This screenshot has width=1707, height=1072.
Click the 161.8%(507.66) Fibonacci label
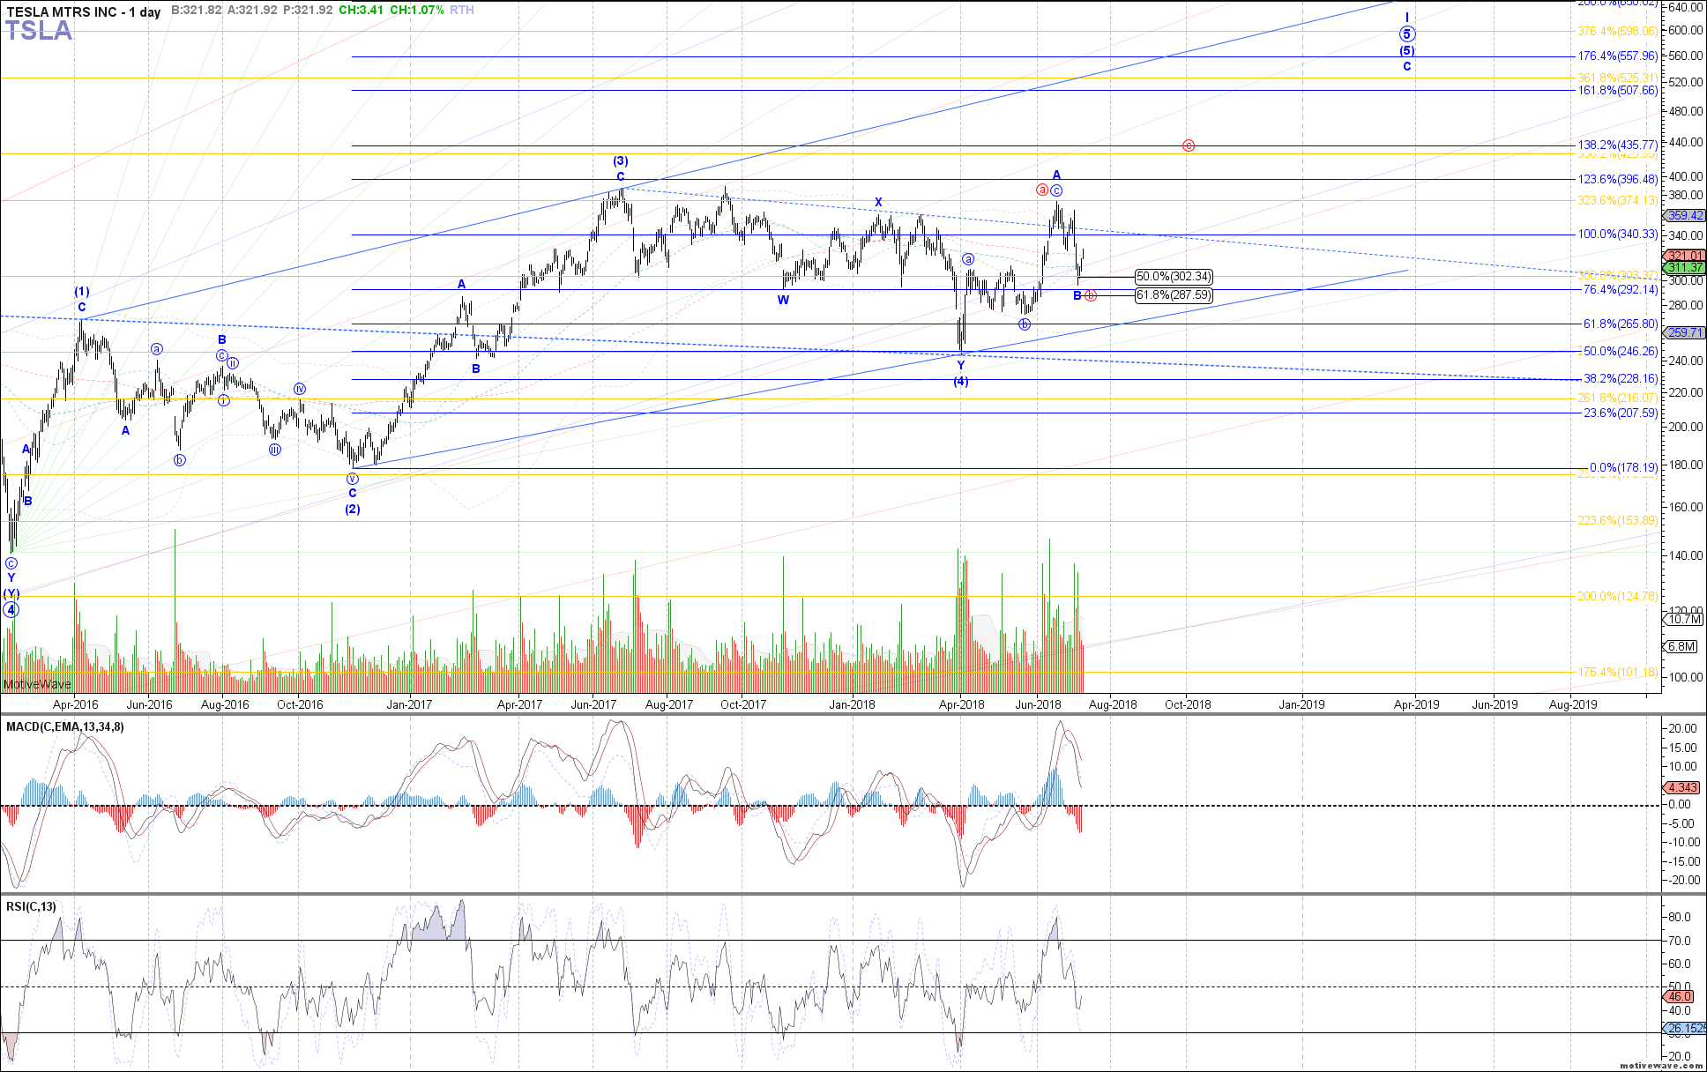coord(1617,91)
